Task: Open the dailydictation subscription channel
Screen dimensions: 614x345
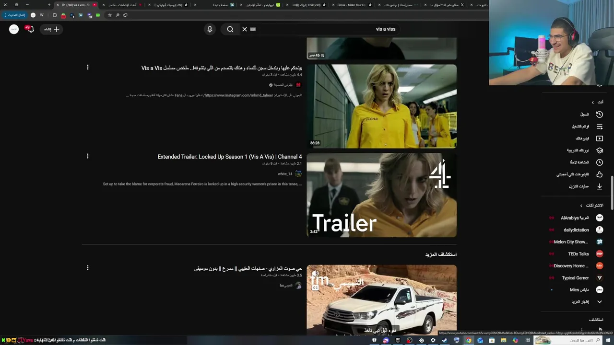Action: coord(576,230)
